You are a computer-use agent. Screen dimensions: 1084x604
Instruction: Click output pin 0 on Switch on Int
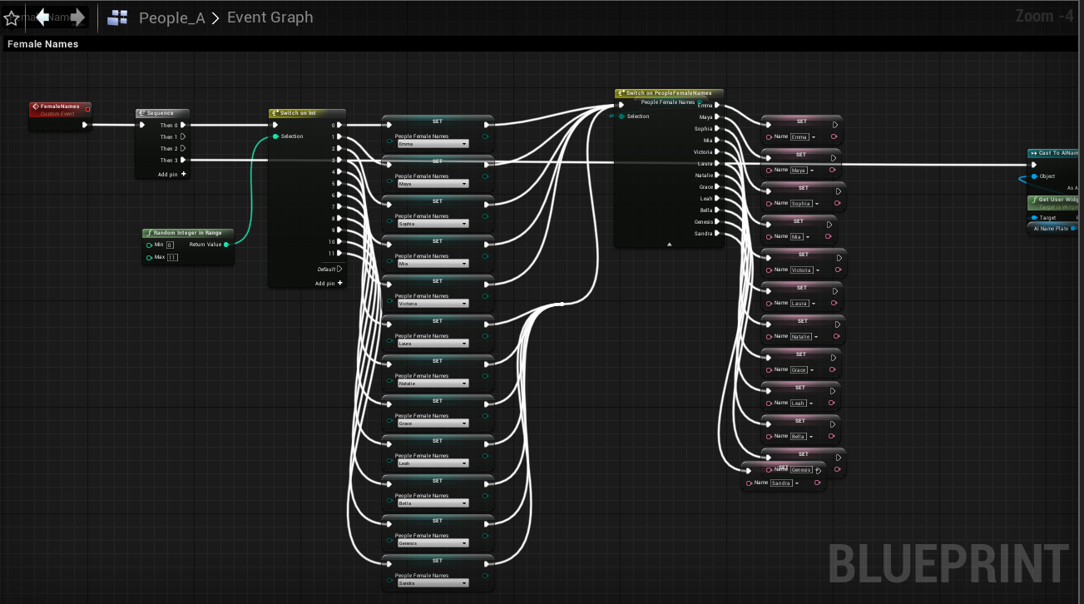click(x=339, y=126)
